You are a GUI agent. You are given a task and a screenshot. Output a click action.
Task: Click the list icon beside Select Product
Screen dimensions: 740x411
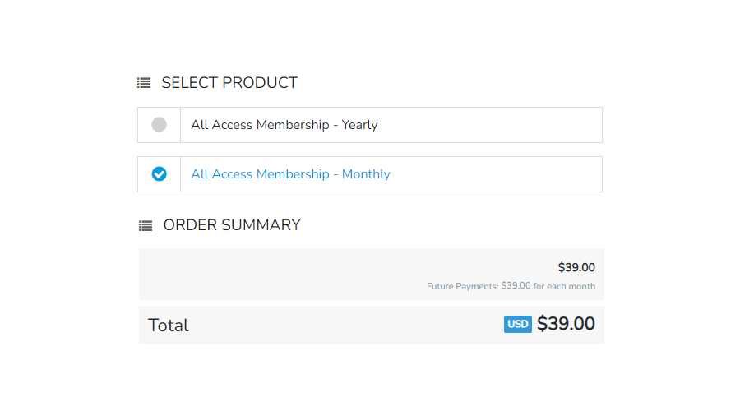click(x=144, y=83)
